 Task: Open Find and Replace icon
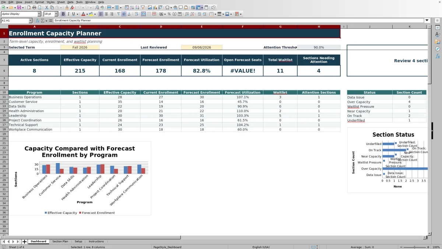click(97, 7)
